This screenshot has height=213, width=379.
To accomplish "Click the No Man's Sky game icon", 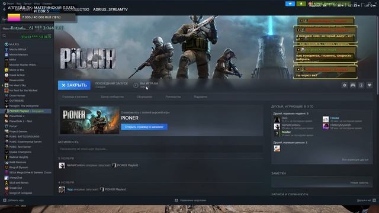I will tap(7, 85).
